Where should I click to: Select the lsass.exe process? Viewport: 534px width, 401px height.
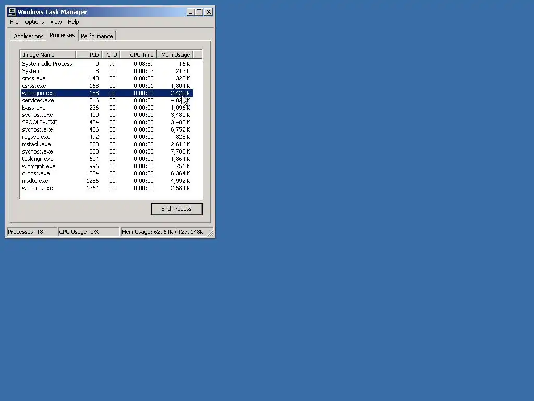coord(107,108)
